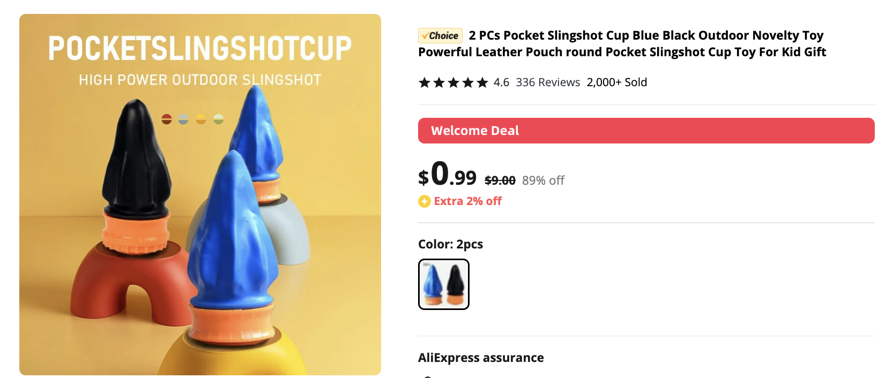Select the yellow dot in the product image
Image resolution: width=878 pixels, height=378 pixels.
[x=201, y=119]
